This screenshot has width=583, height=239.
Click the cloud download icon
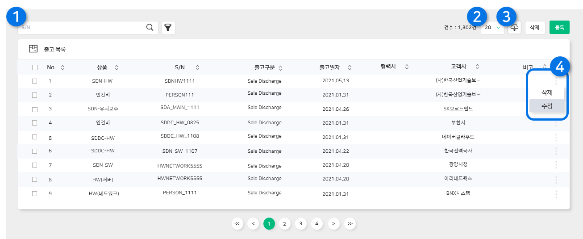coord(514,28)
